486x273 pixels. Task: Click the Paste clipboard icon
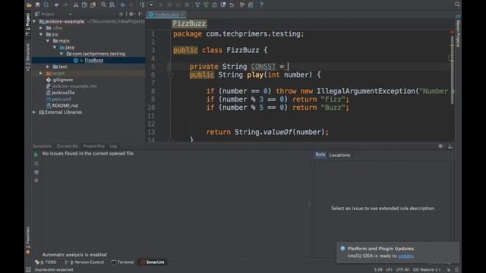tap(93, 5)
